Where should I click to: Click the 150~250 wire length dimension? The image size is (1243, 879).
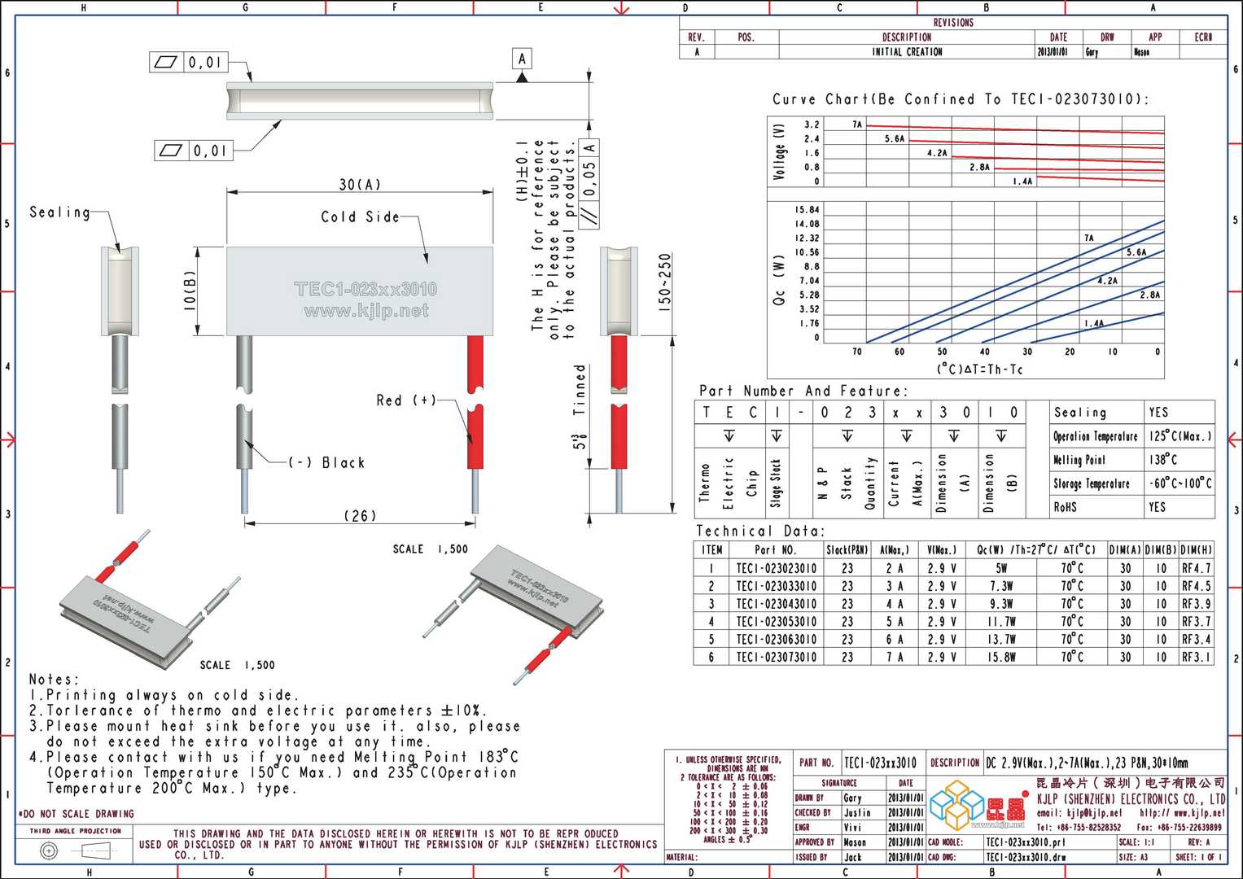click(665, 283)
